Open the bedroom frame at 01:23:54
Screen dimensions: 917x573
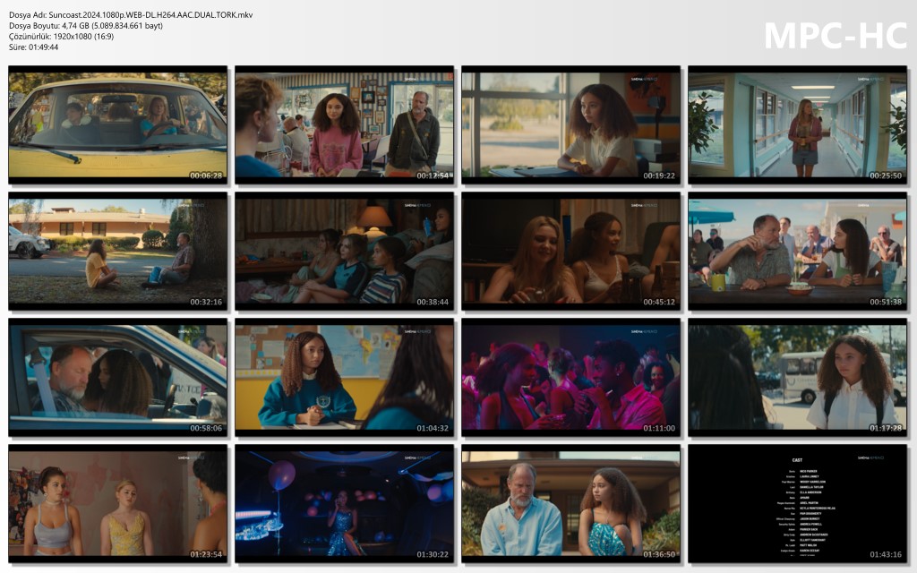click(x=118, y=503)
